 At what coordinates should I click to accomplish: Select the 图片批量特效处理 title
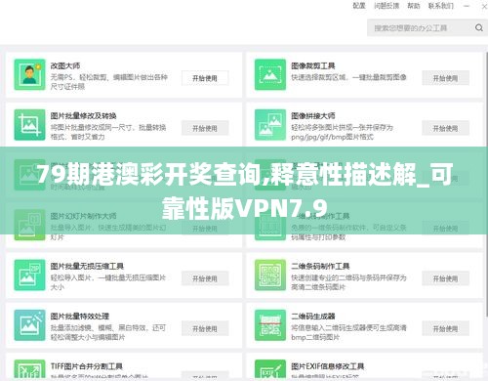(x=79, y=316)
